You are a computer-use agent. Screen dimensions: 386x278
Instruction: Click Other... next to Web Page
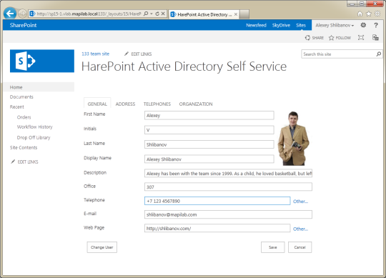coord(300,229)
